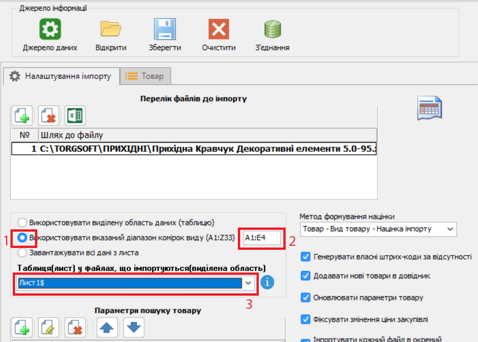Switch to the Товар tab
478x342 pixels.
pos(146,76)
